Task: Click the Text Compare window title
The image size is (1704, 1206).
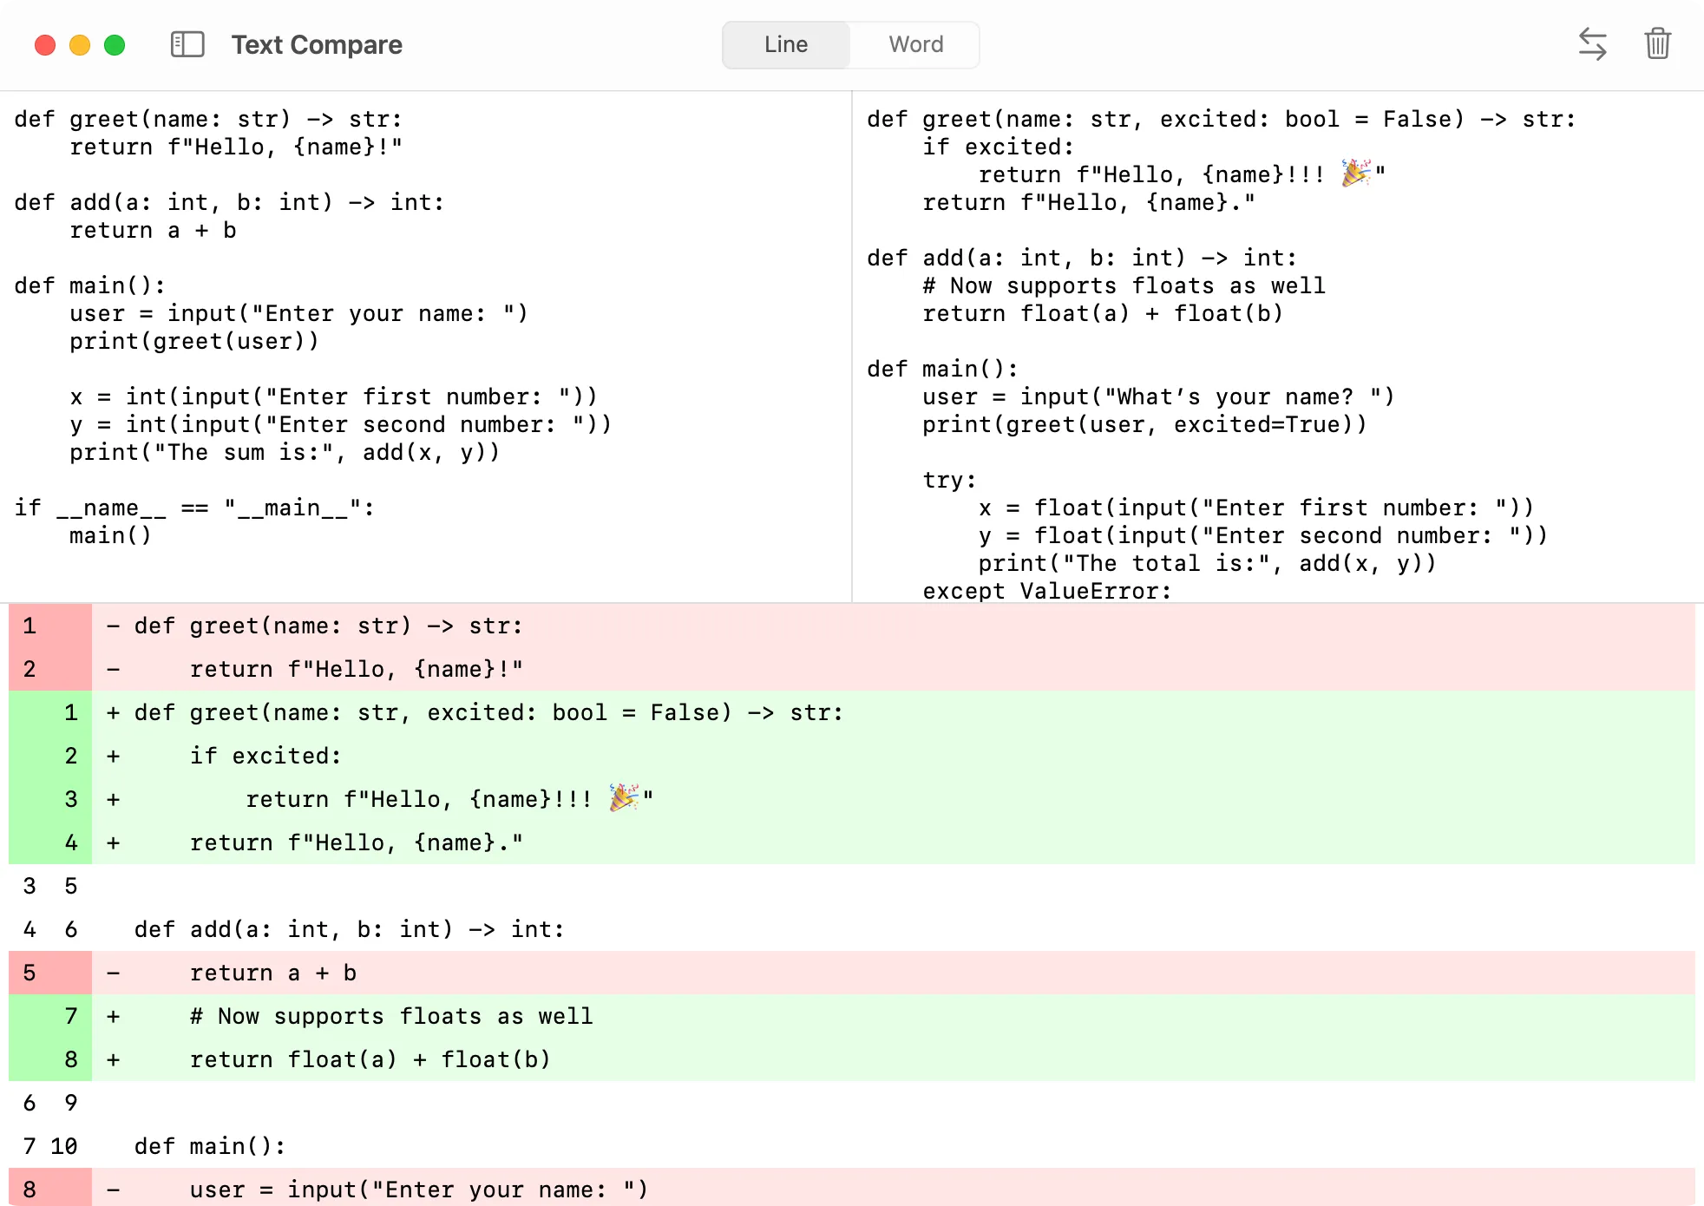Action: 316,44
